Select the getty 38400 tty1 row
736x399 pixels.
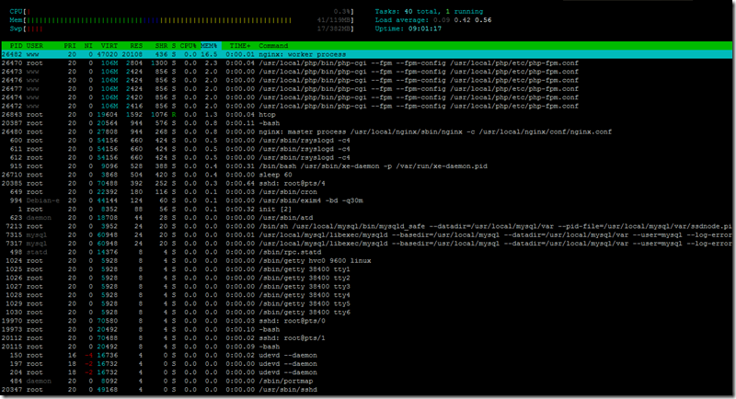click(366, 269)
